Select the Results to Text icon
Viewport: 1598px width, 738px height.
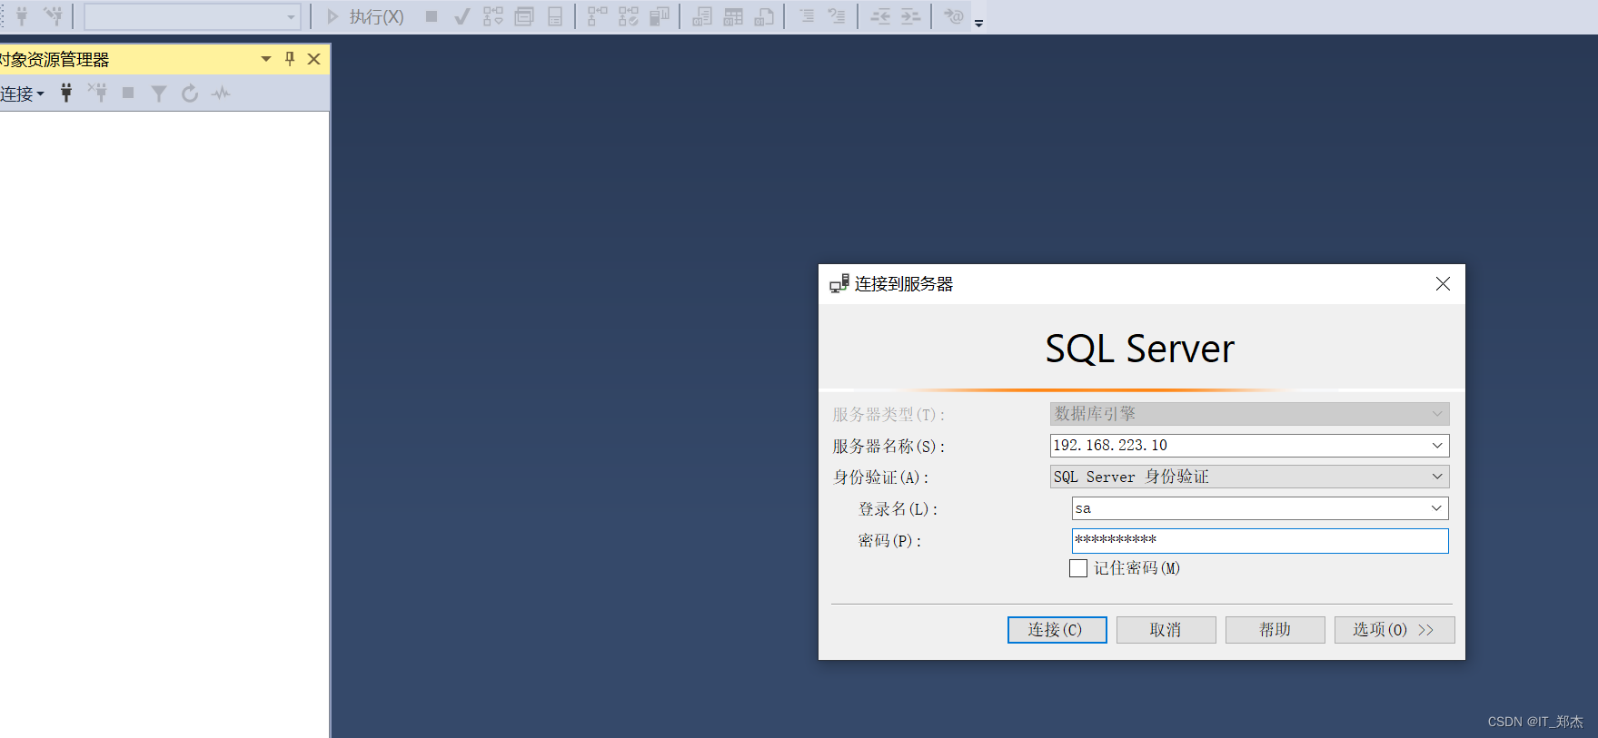click(702, 16)
